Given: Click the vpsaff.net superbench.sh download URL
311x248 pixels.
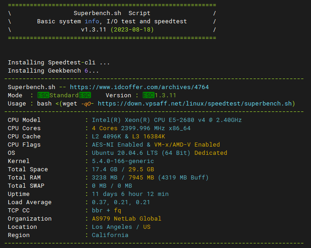Looking at the screenshot, I should [194, 104].
